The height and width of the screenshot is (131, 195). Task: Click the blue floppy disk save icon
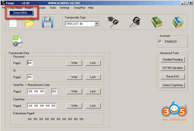(x=48, y=22)
